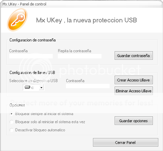
Task: Close the panel via 'Cerrar Panel'
Action: 125,142
